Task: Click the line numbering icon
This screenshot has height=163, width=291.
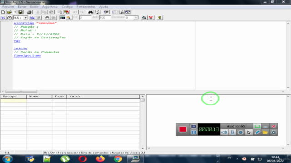Action: (x=115, y=12)
